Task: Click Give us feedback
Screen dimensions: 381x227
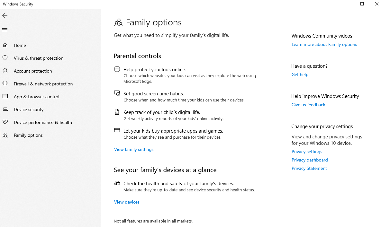Action: [308, 105]
